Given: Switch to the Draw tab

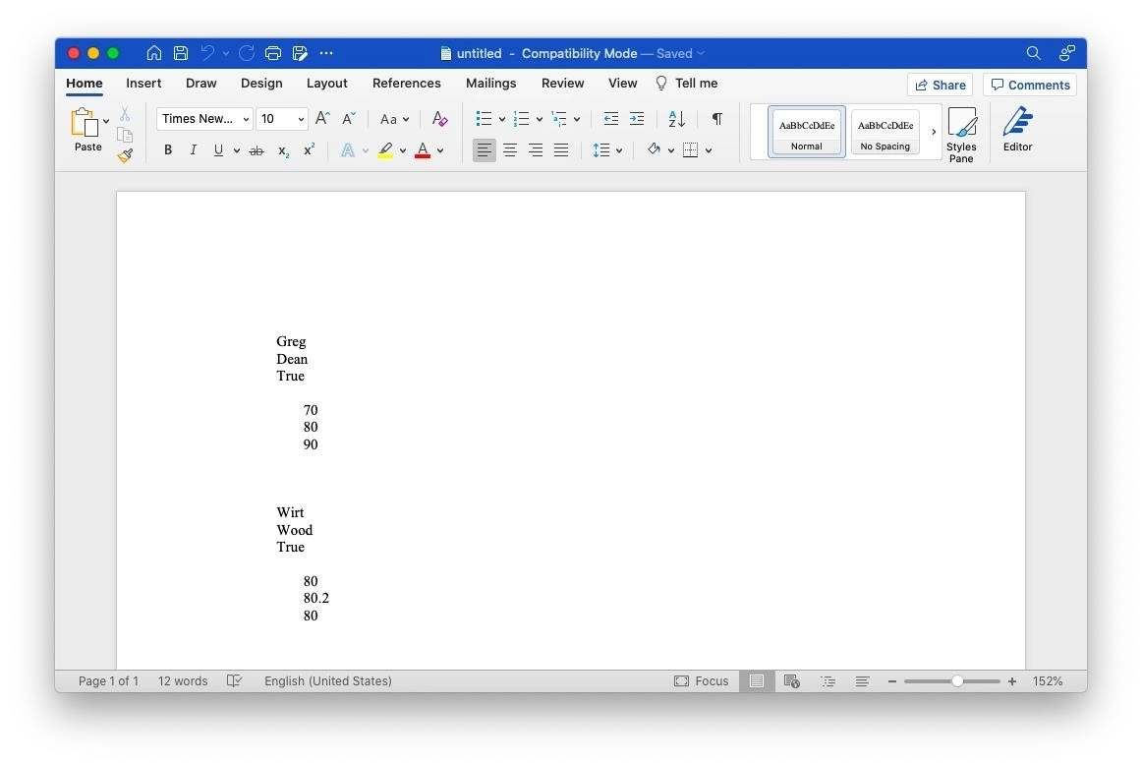Looking at the screenshot, I should [201, 83].
